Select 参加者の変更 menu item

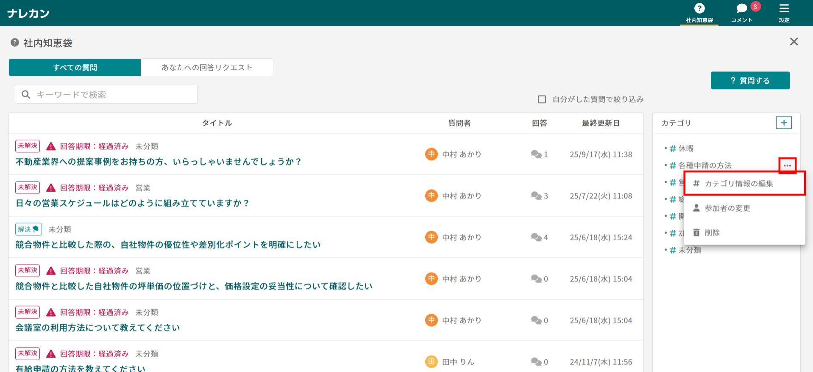tap(744, 208)
